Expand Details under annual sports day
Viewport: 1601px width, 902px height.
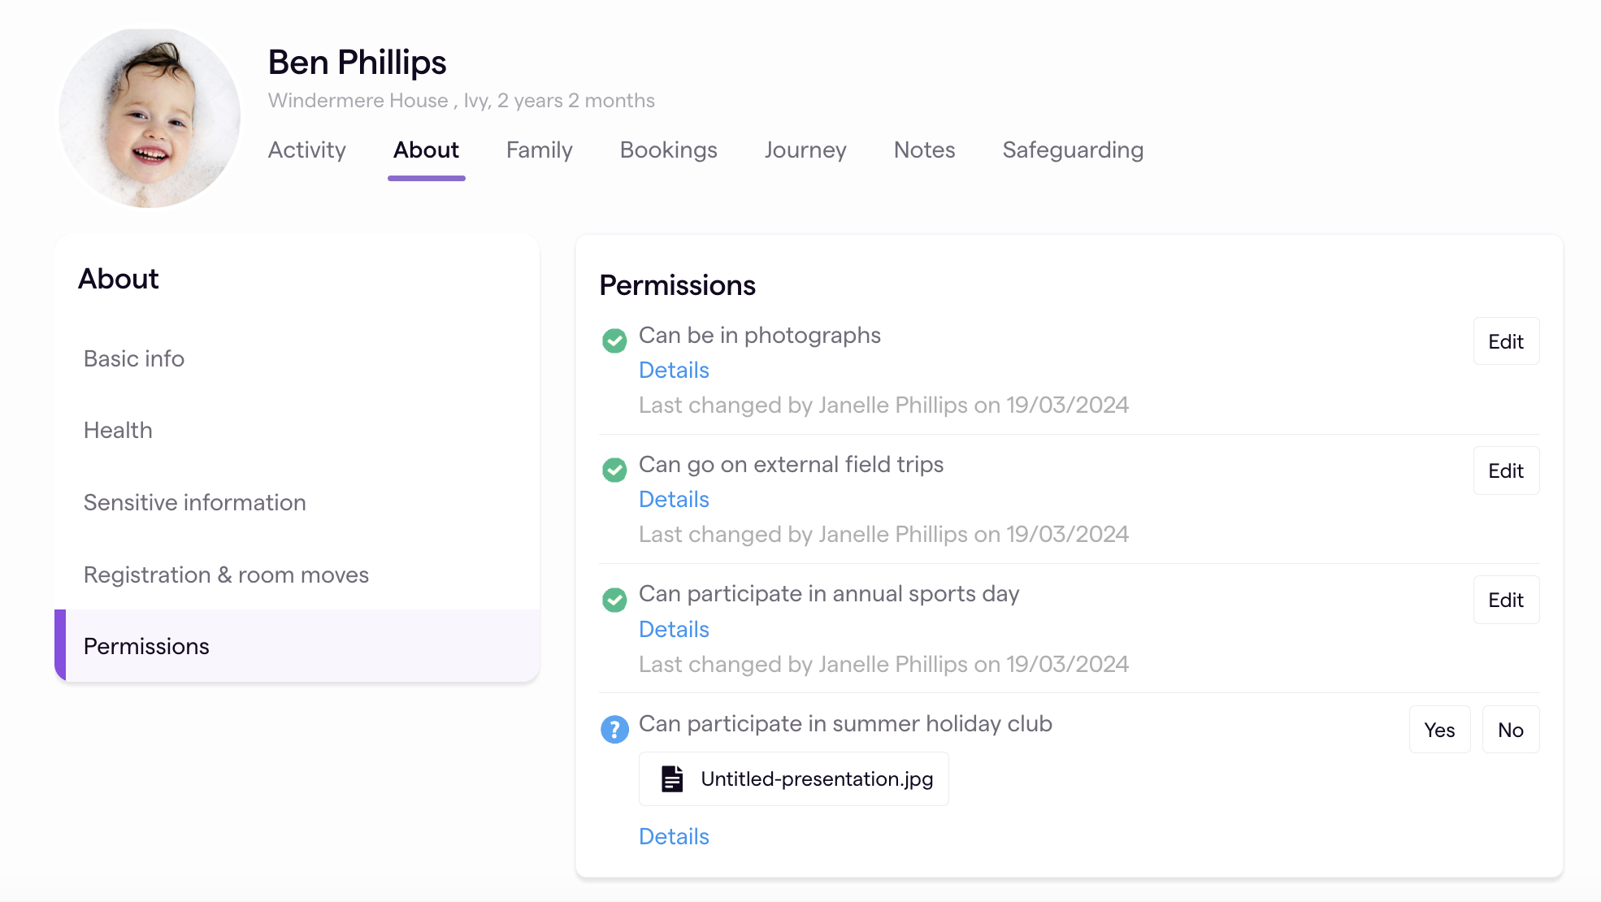[x=674, y=629]
